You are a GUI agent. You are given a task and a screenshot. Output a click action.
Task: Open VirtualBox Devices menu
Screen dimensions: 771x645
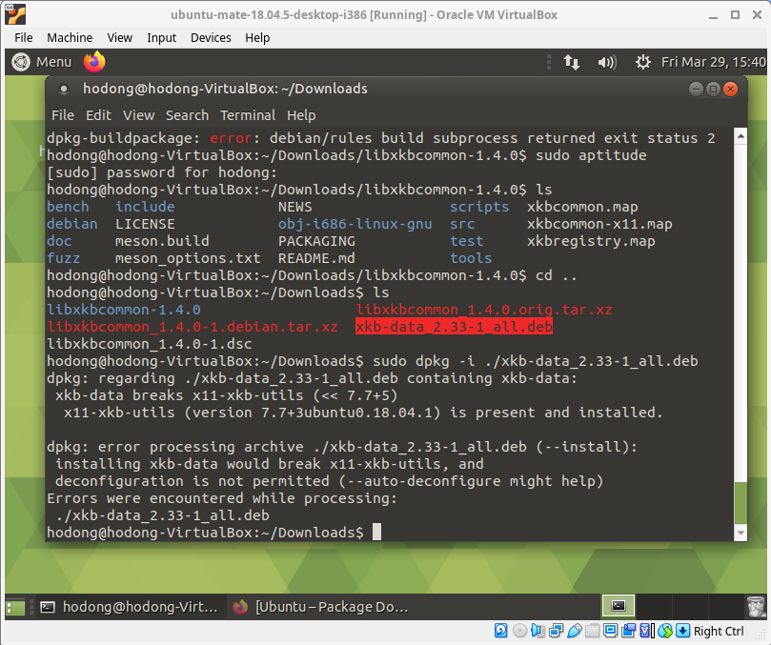(211, 38)
